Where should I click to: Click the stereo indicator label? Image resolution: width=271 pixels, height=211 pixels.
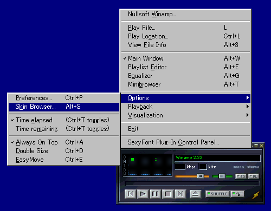253,167
